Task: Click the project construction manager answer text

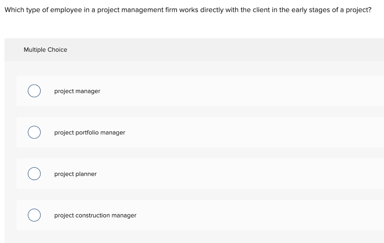Action: (x=95, y=215)
